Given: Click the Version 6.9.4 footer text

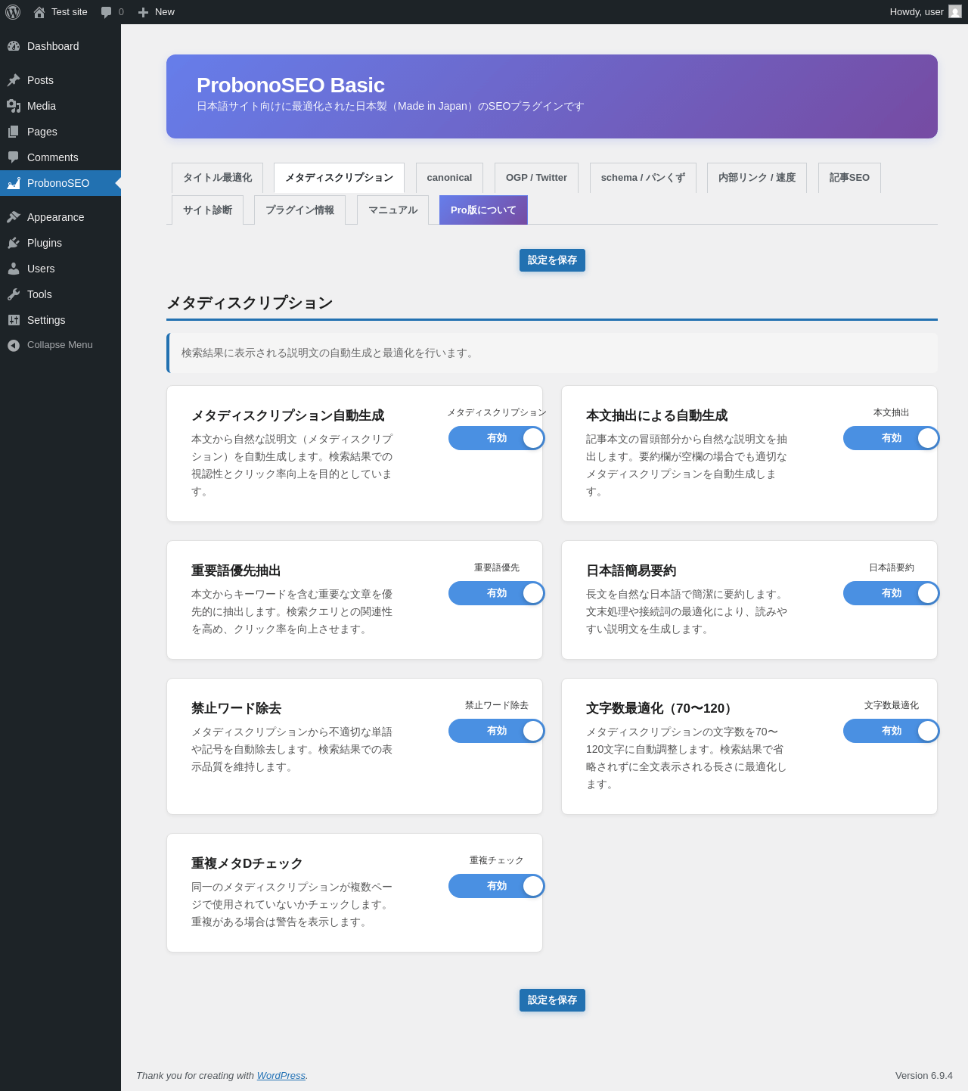Looking at the screenshot, I should [924, 1076].
